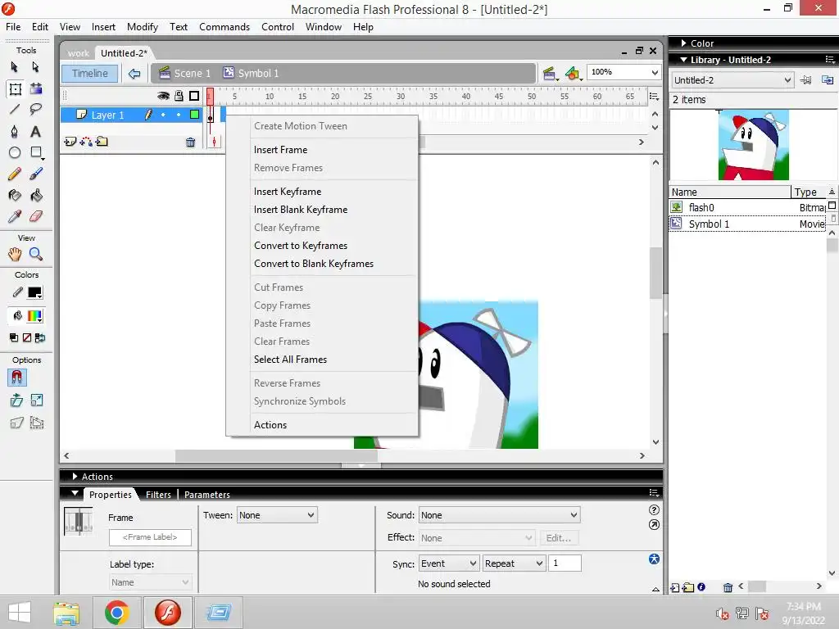Viewport: 839px width, 629px height.
Task: Navigate to Scene 1 in edit bar
Action: tap(185, 73)
